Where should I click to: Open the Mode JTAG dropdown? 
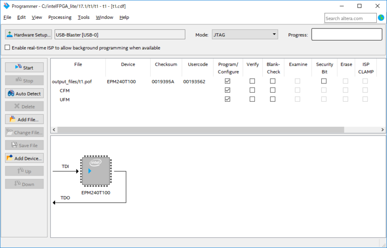(x=245, y=34)
